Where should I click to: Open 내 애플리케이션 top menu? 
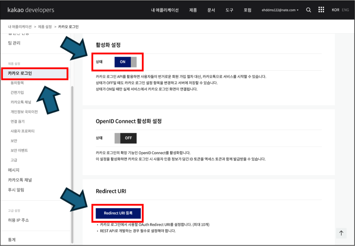point(165,10)
